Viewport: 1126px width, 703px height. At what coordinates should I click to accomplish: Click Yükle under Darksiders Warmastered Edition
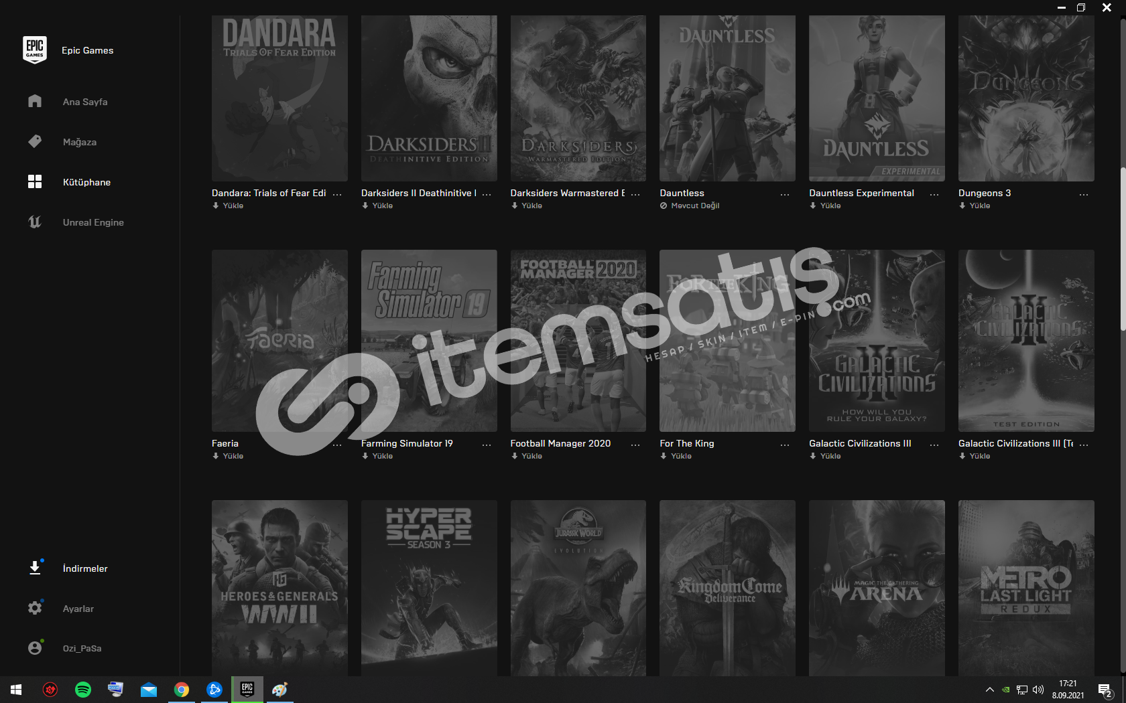[527, 206]
